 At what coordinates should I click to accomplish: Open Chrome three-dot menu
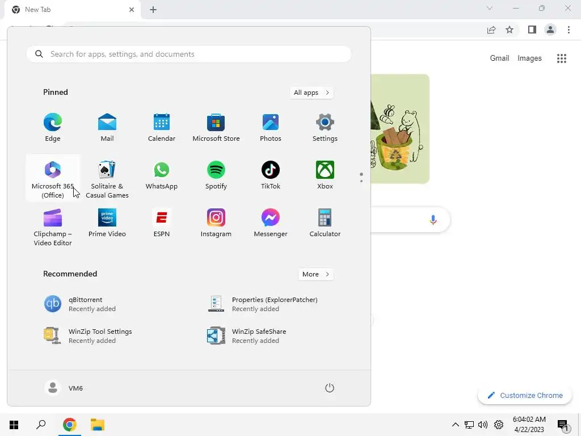569,30
